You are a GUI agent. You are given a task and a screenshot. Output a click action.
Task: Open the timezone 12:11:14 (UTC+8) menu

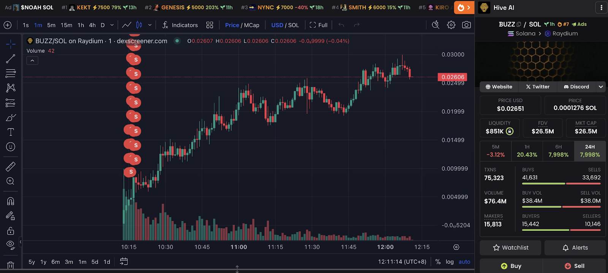click(x=402, y=262)
